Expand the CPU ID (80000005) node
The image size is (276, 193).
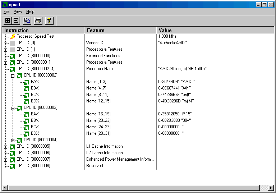[6, 147]
